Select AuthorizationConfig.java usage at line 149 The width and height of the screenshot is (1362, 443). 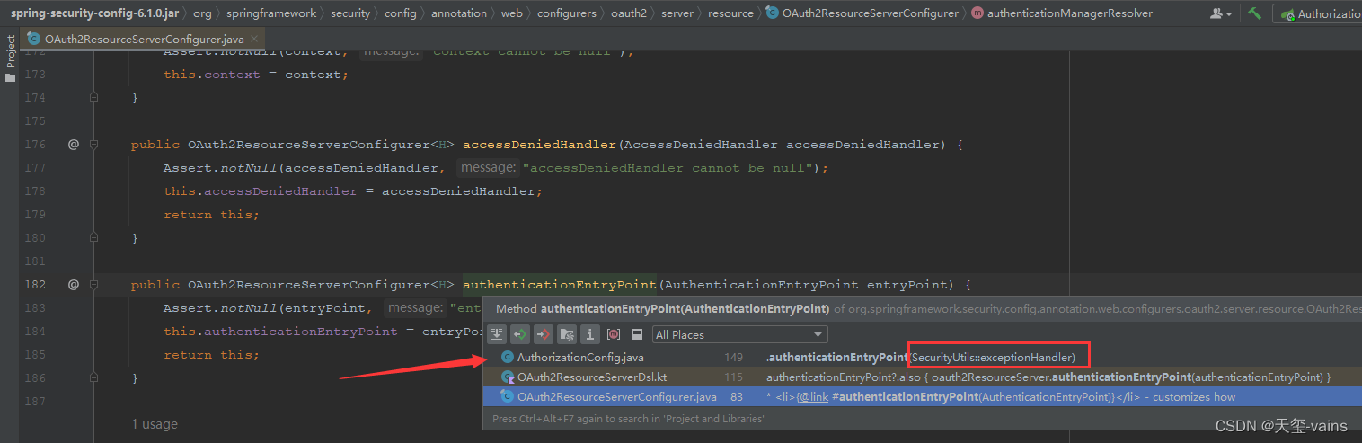922,358
